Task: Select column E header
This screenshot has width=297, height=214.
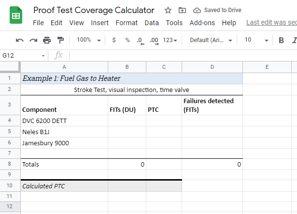Action: click(x=267, y=67)
